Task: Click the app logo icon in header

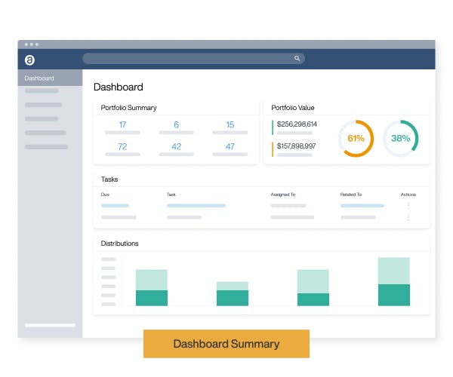Action: click(x=29, y=60)
